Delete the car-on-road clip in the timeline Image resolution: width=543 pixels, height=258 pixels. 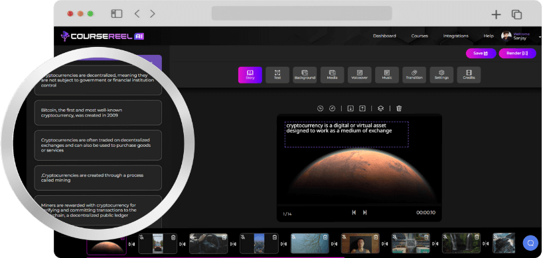click(x=173, y=237)
